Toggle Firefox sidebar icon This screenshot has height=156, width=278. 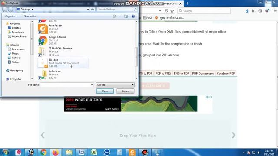pyautogui.click(x=260, y=11)
